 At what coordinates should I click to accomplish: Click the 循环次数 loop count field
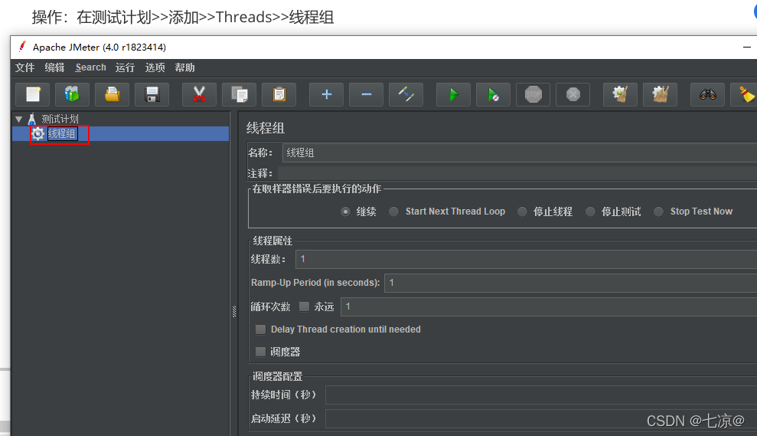coord(549,307)
